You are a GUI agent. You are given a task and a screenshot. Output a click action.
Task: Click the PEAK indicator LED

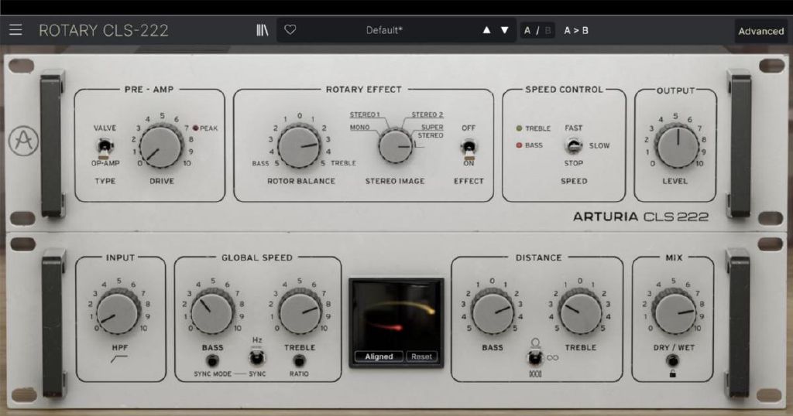pos(195,128)
